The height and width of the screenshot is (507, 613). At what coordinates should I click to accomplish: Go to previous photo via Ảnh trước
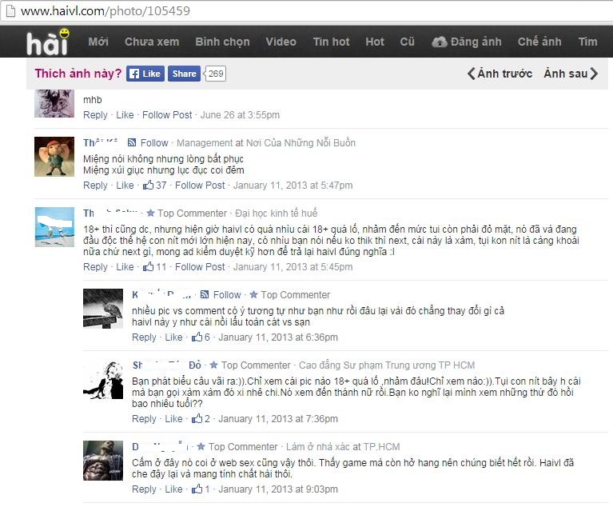[x=500, y=74]
